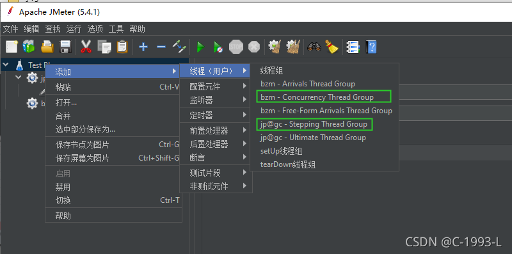Start the test with green play icon
Viewport: 512px width, 254px height.
pos(200,47)
